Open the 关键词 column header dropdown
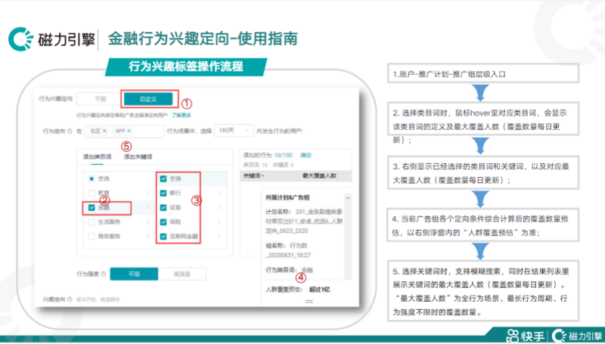 click(x=254, y=176)
